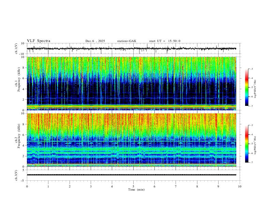Click the 2 tick on the Time axis

(x=70, y=186)
